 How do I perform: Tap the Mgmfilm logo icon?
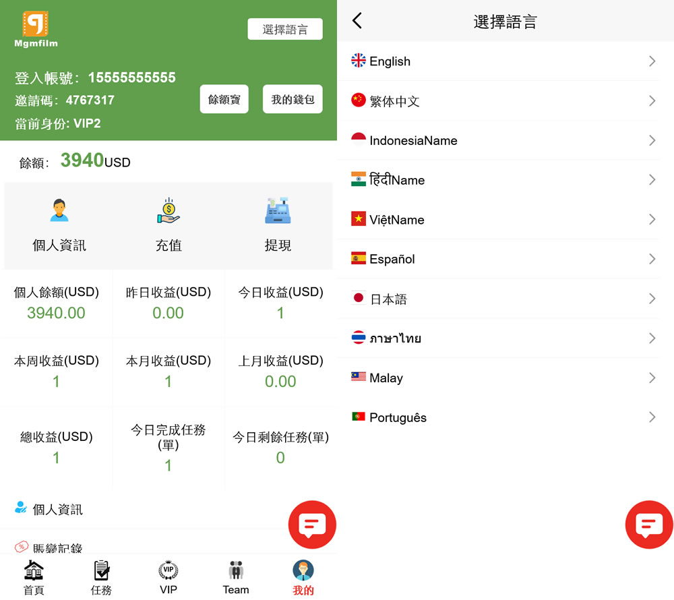[36, 24]
